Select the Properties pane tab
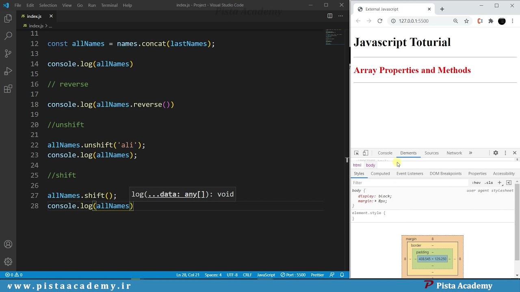This screenshot has height=292, width=520. click(x=477, y=174)
